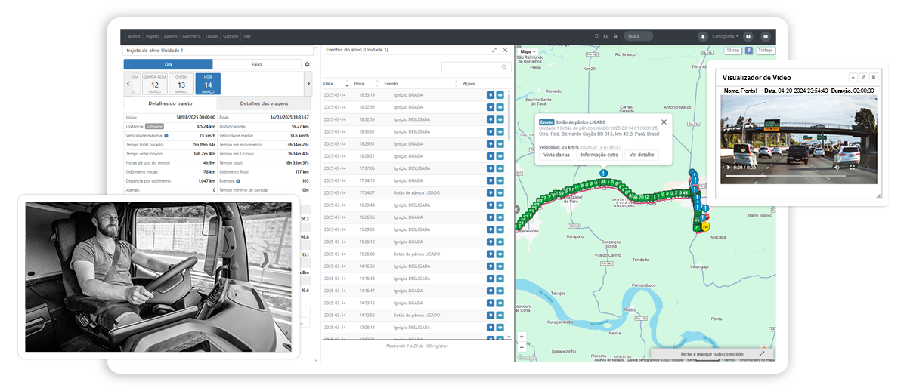
Task: View details eye for the 18:29:31 event
Action: [x=500, y=143]
